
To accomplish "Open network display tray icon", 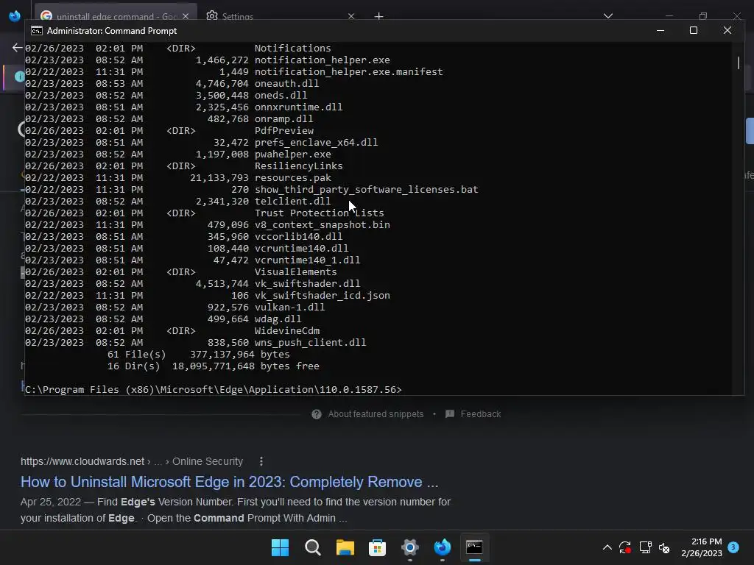I will [x=645, y=547].
